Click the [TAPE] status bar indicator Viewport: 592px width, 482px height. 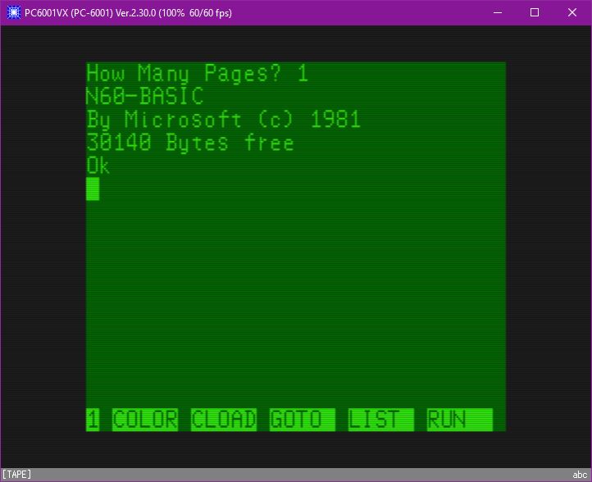tap(16, 475)
